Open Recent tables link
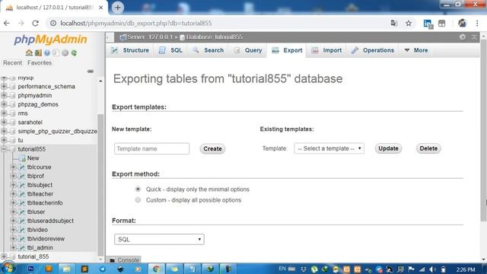This screenshot has width=487, height=274. pyautogui.click(x=12, y=62)
